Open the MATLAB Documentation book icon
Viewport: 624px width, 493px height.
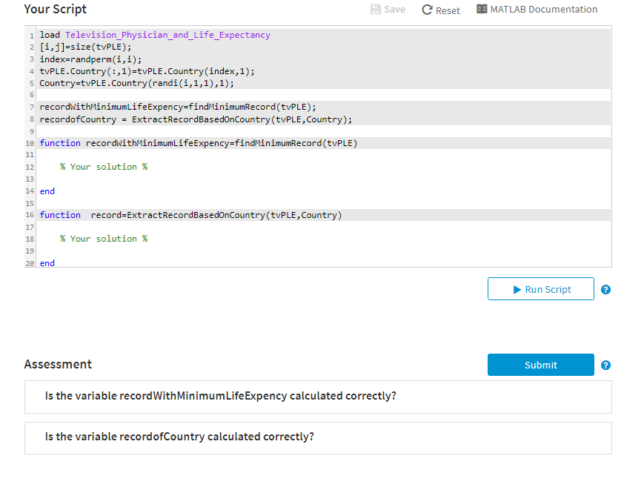coord(482,9)
